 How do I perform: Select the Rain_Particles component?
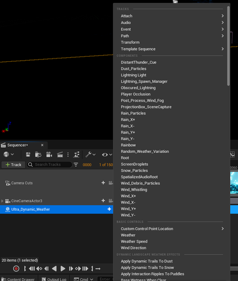pos(171,113)
